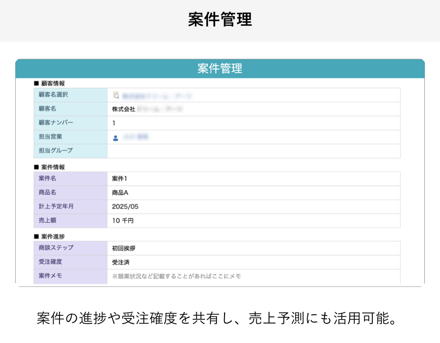Click the empty 担当グループ field
Viewport: 440px width, 343px height.
click(227, 151)
